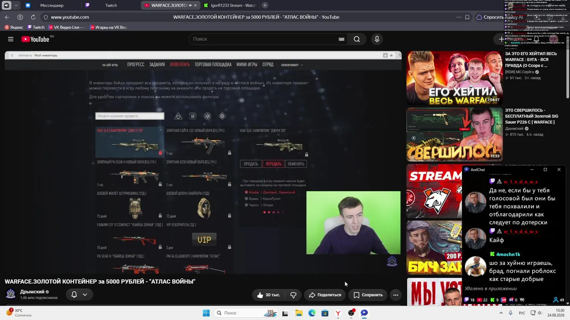The width and height of the screenshot is (570, 320).
Task: Select the ЭЛИТНАЯ САЙГА-12С inventory item
Action: point(199,142)
